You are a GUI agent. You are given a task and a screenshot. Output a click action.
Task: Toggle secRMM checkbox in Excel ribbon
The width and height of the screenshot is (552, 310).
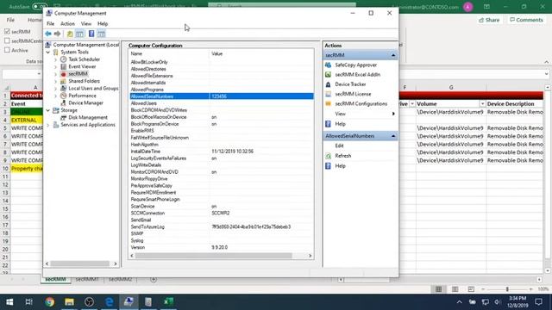7,32
